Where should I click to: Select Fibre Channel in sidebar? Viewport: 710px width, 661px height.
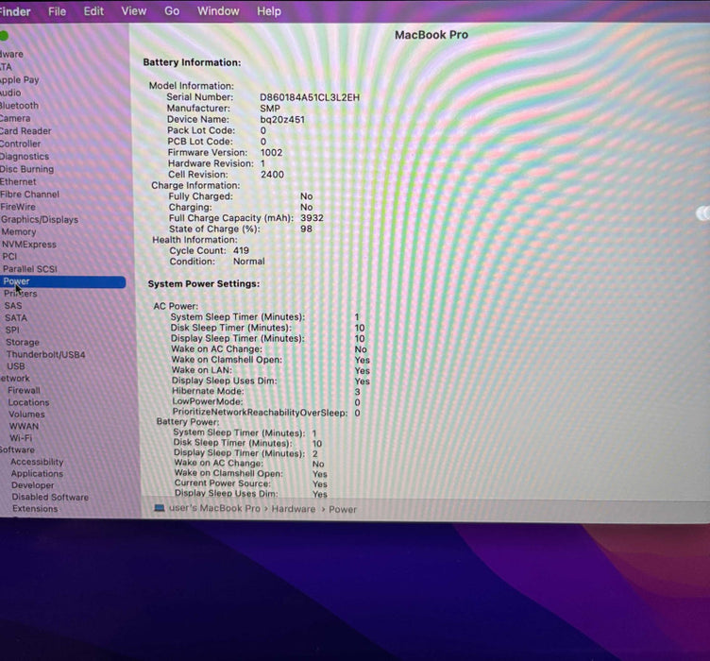(29, 195)
